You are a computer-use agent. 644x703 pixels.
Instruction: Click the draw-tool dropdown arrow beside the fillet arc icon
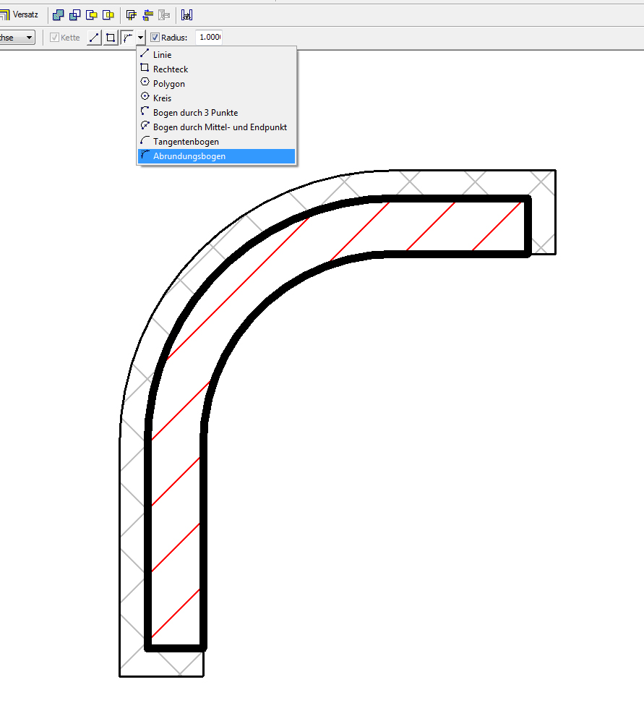[x=141, y=38]
